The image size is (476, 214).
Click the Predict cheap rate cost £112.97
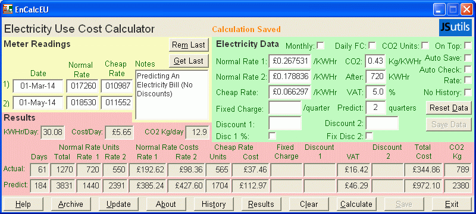coord(250,185)
